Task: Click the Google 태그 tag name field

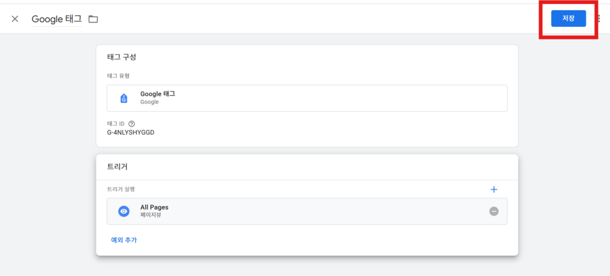Action: 57,19
